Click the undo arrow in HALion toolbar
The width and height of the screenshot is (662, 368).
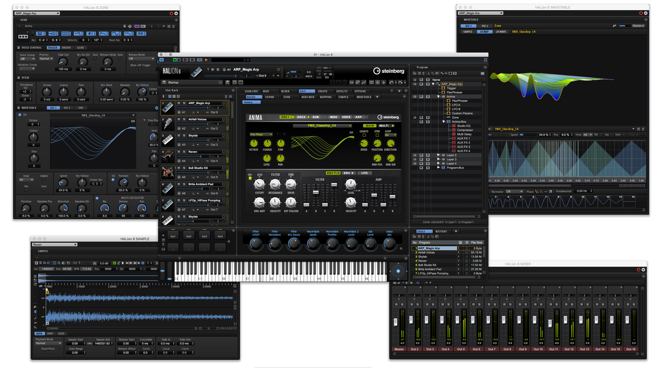[391, 82]
